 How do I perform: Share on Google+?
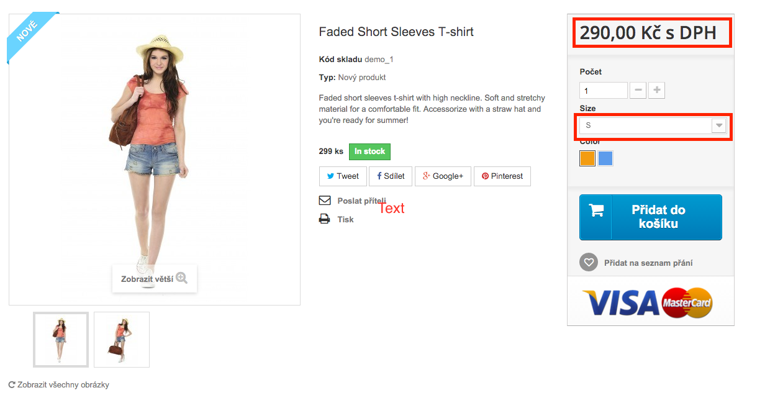point(443,176)
